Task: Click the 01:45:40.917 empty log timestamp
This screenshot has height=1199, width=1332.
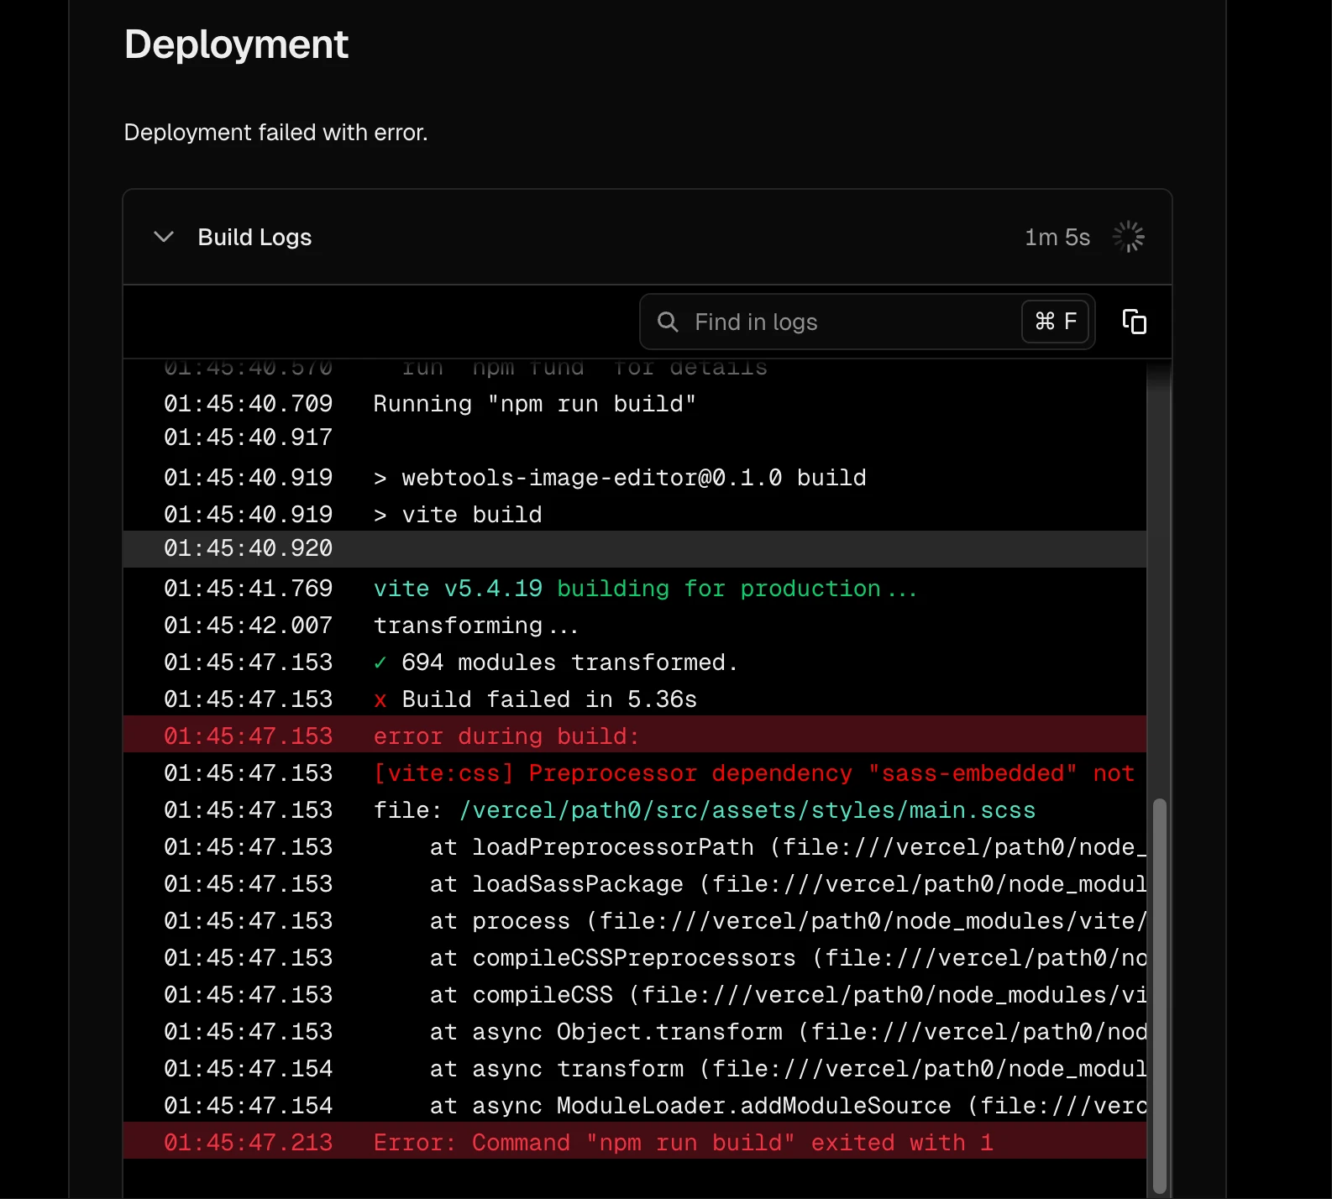Action: point(249,437)
